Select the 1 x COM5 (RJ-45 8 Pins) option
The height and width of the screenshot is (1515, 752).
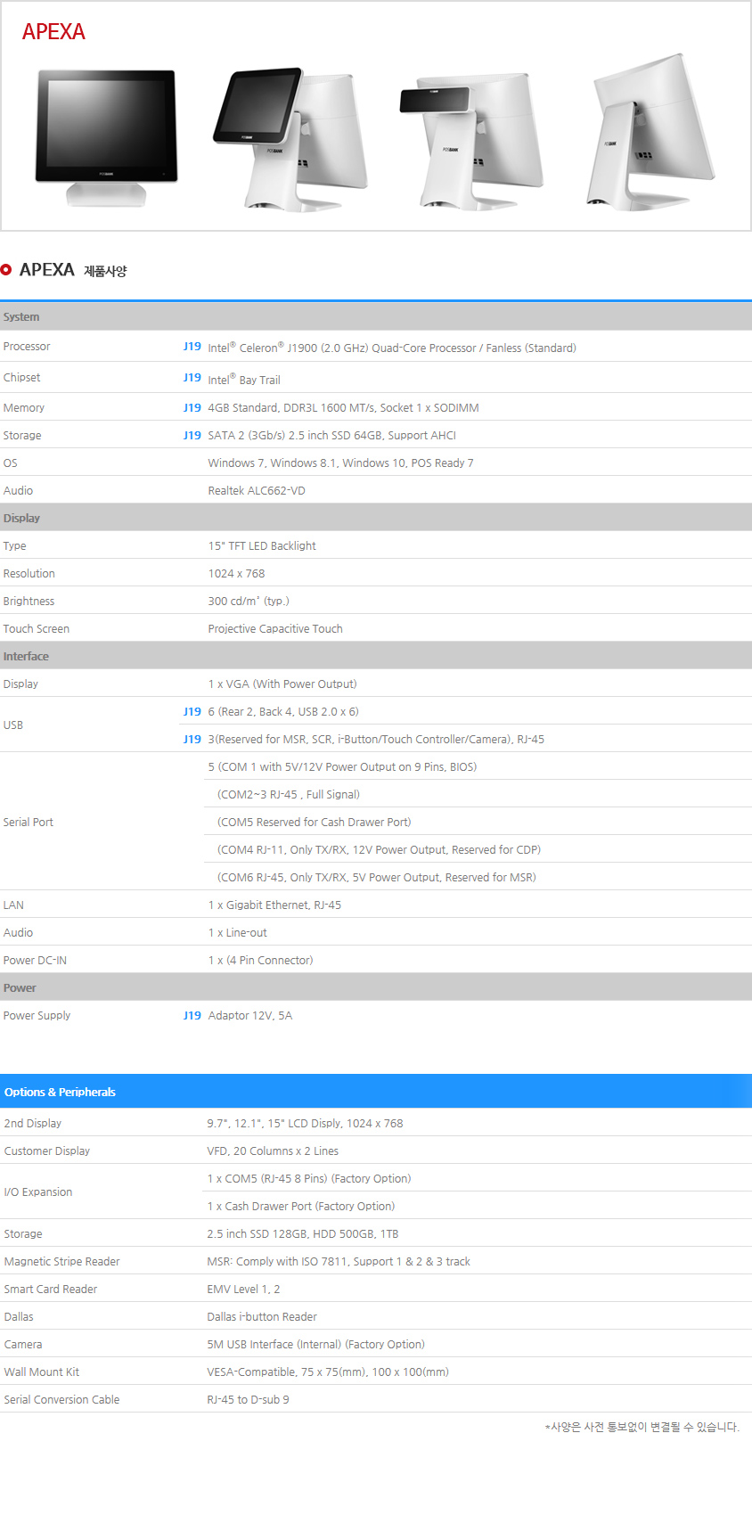(x=309, y=1179)
